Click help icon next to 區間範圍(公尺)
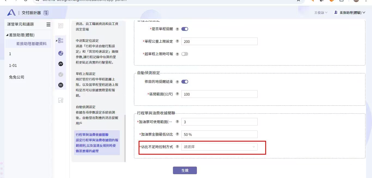Viewport: 372px width, 178px height. [x=177, y=94]
